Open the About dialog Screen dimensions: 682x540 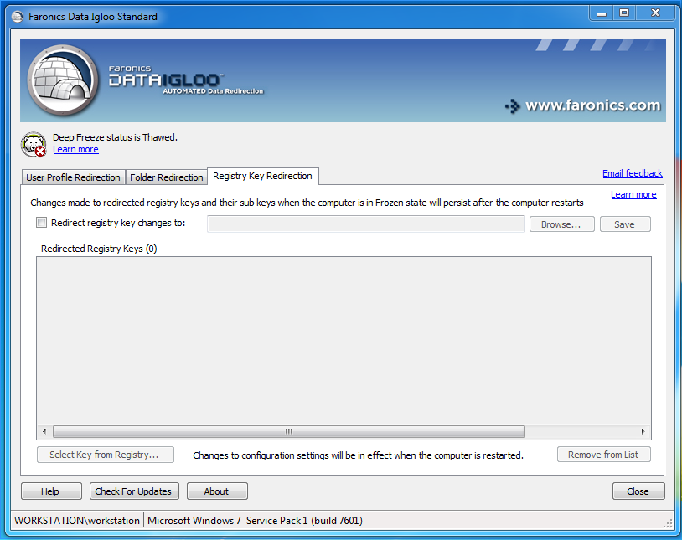[217, 491]
